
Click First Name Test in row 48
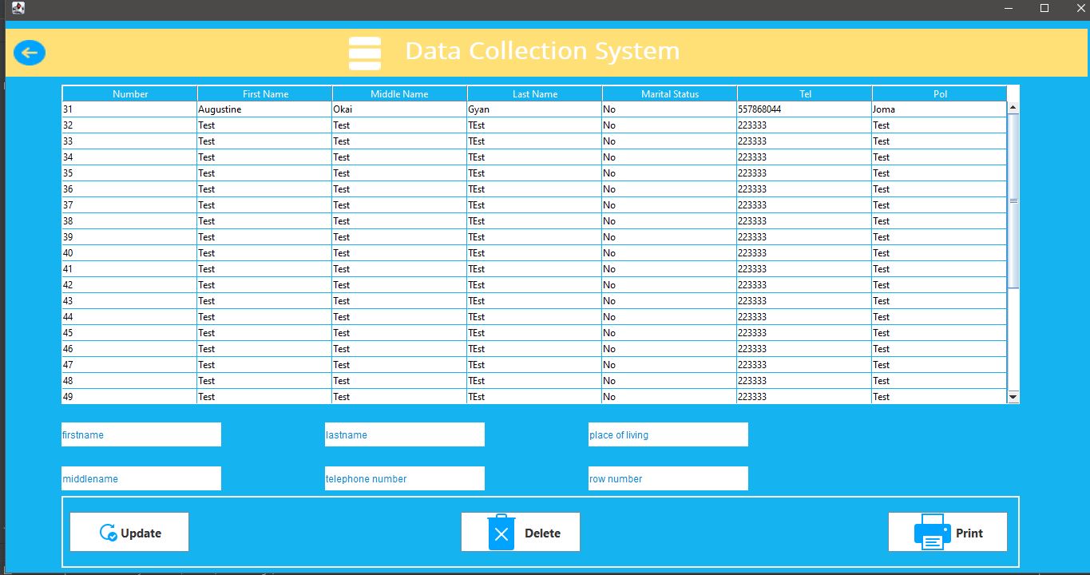264,381
